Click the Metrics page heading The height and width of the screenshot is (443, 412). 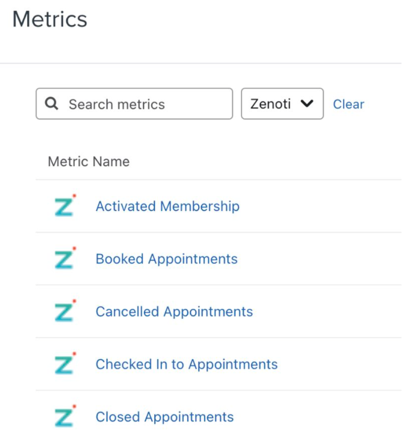50,20
